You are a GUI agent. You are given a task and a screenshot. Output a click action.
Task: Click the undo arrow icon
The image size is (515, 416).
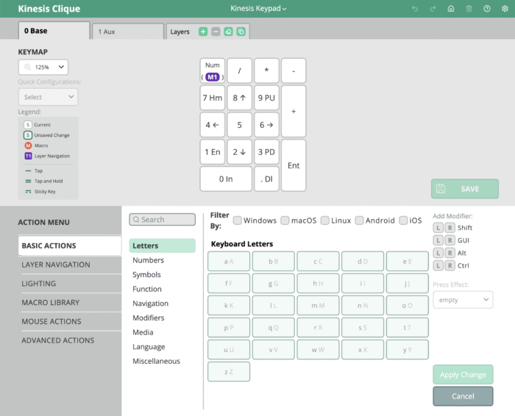pos(415,9)
